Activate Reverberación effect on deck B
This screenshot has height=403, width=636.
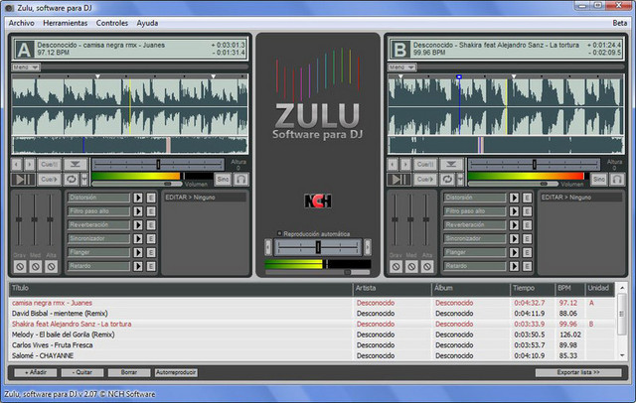point(514,224)
